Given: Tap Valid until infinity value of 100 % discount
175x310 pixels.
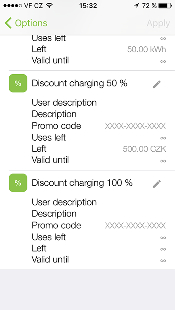Looking at the screenshot, I should point(163,261).
